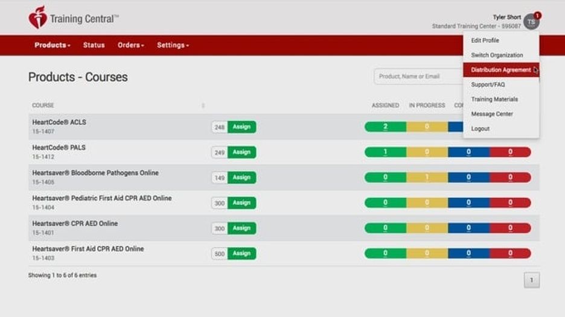This screenshot has height=317, width=565.
Task: Click the Product, Name or Email search field
Action: coord(419,77)
